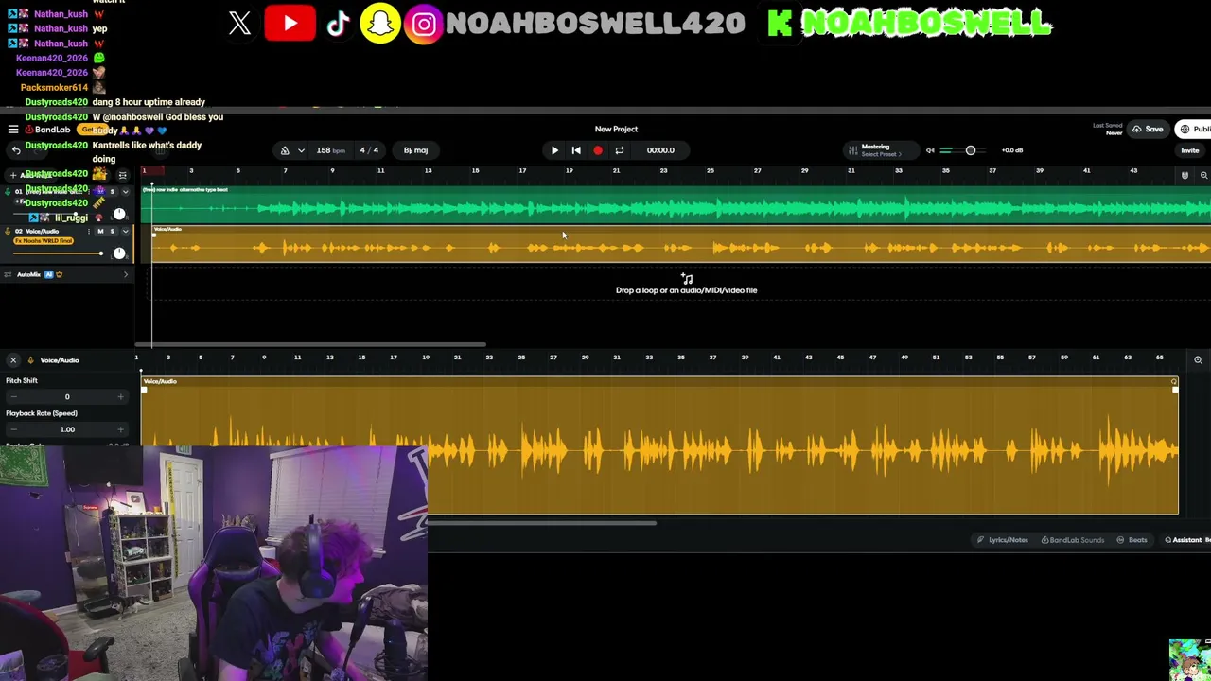Open the BandLab hamburger menu
The height and width of the screenshot is (681, 1211).
click(x=13, y=130)
